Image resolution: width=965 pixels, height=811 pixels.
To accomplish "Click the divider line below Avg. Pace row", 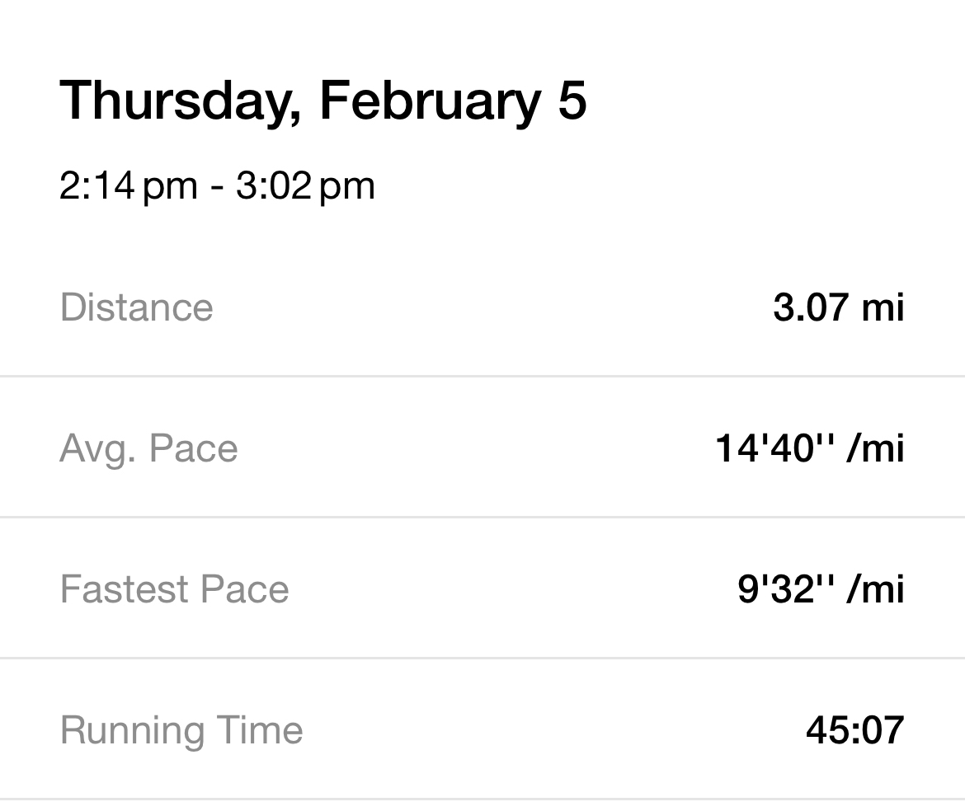I will coord(482,518).
